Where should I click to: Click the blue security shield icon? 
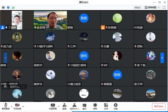click(8, 8)
